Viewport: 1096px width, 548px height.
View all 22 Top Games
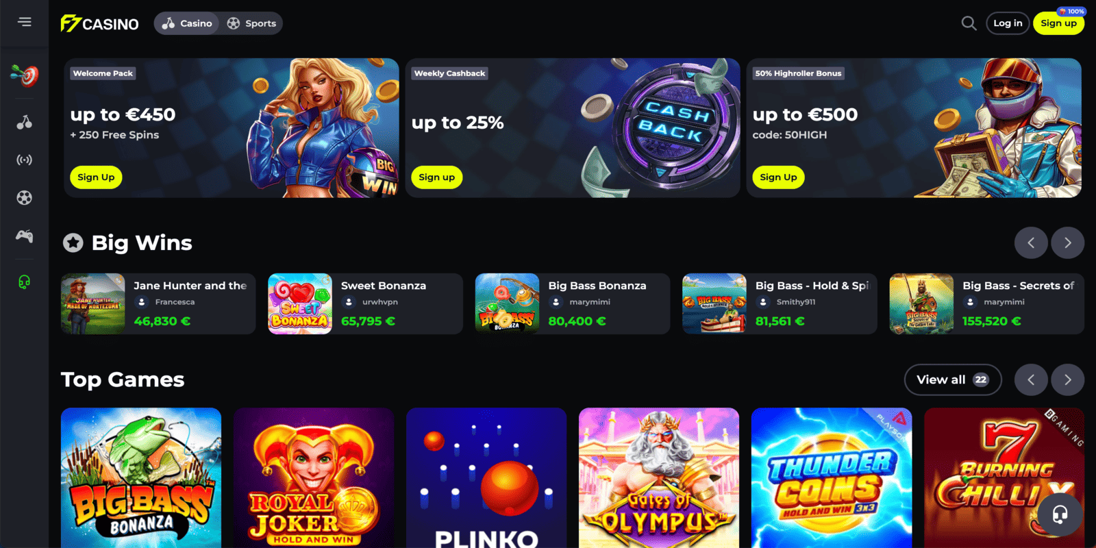(x=953, y=379)
